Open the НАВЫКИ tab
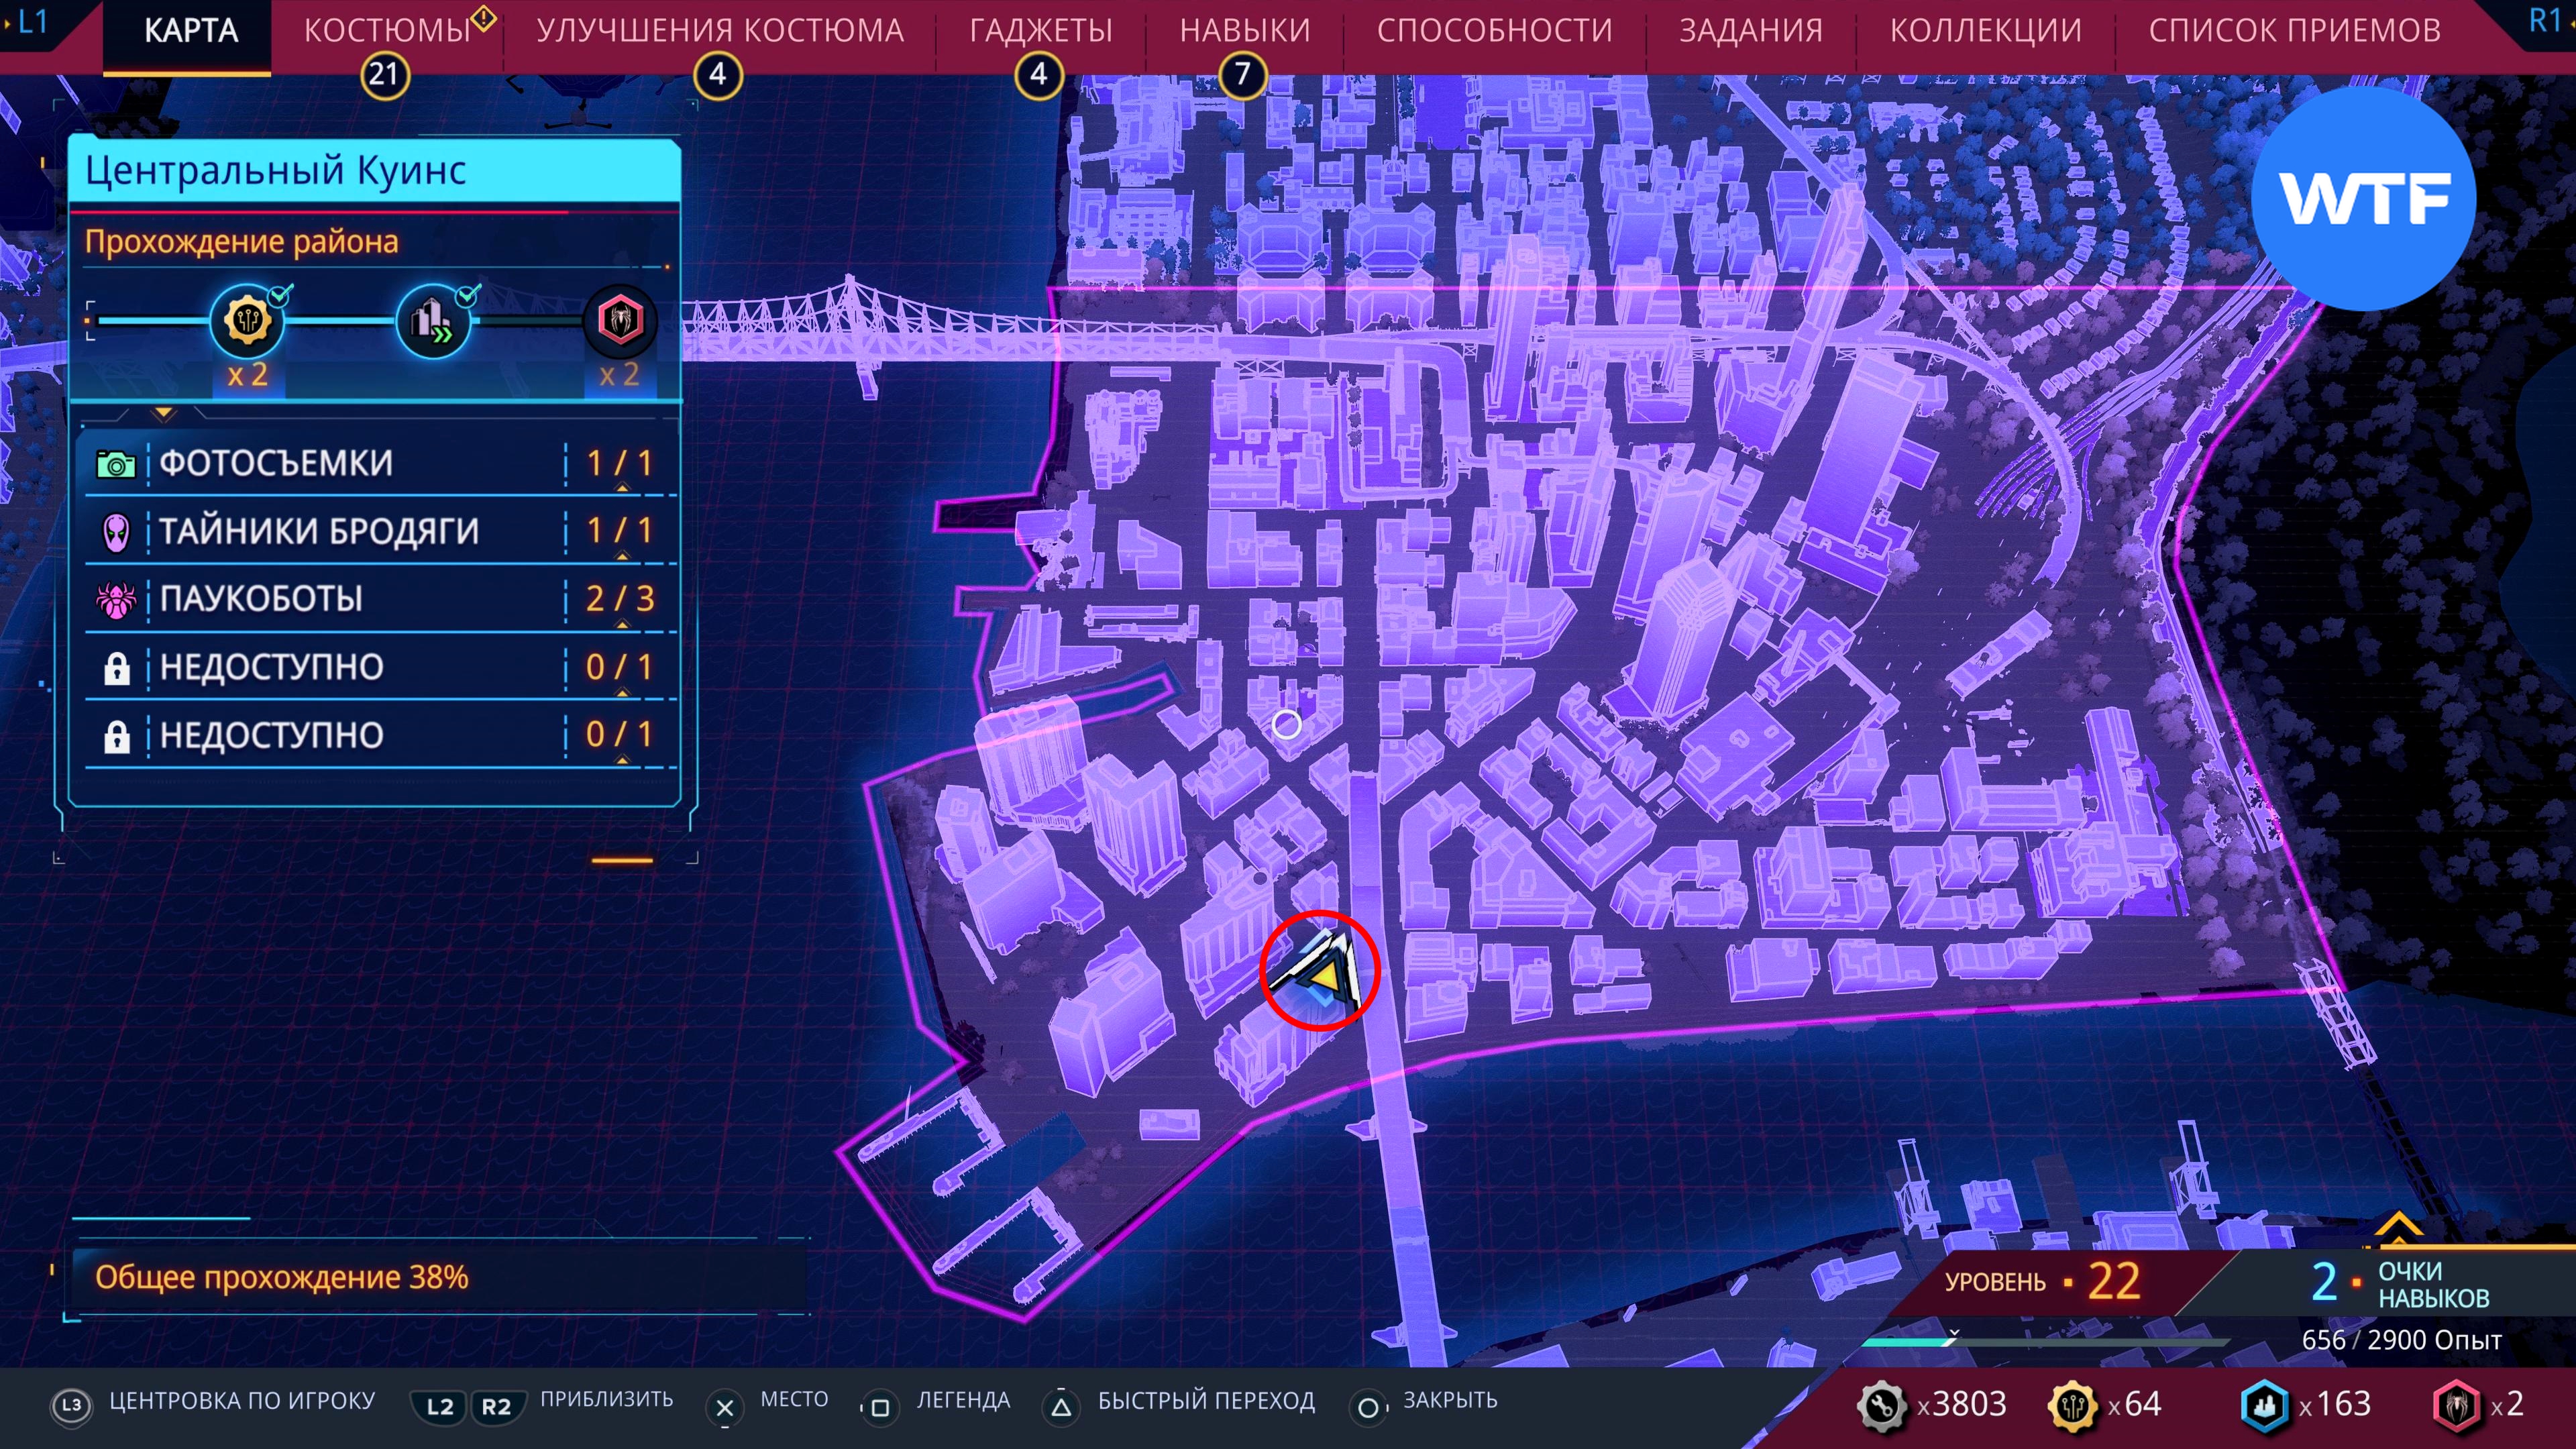 (x=1244, y=31)
